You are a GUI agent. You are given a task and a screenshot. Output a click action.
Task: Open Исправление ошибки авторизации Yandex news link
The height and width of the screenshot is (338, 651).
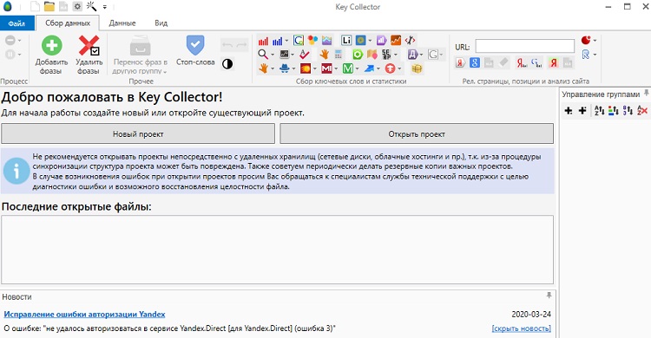[x=84, y=314]
